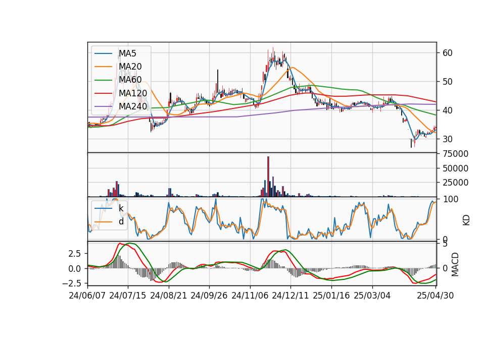Click the tallest volume bar near 75000

point(268,177)
